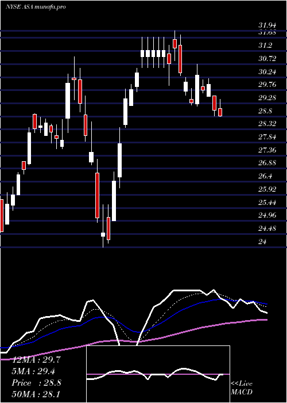Click the 31.2 price axis label

[x=265, y=45]
